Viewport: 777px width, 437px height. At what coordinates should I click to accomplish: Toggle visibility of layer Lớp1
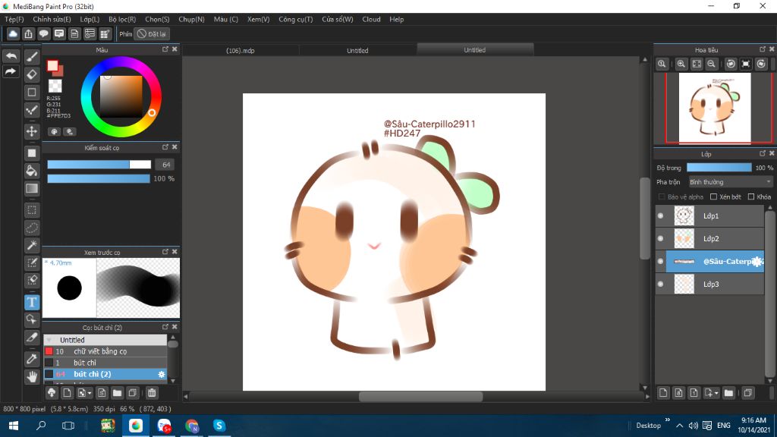coord(660,216)
